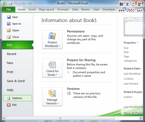Click the Size property label

tap(126, 48)
